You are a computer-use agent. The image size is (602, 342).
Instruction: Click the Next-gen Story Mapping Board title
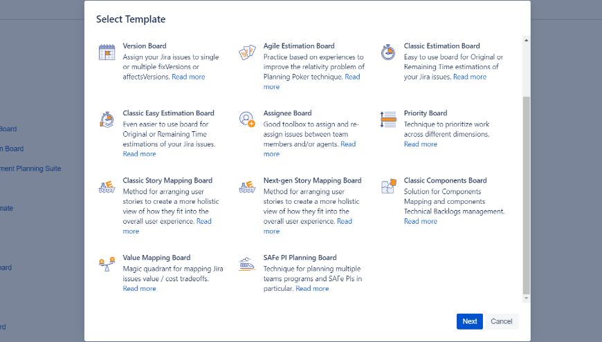coord(312,180)
